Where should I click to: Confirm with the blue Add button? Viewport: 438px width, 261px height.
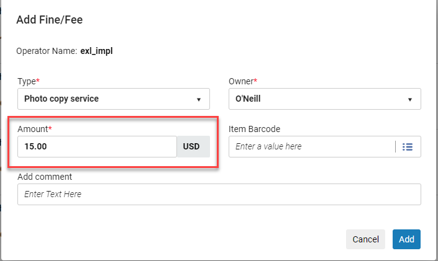(406, 239)
